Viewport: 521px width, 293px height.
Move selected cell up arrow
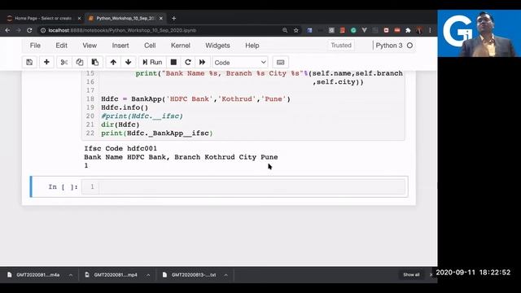[113, 62]
